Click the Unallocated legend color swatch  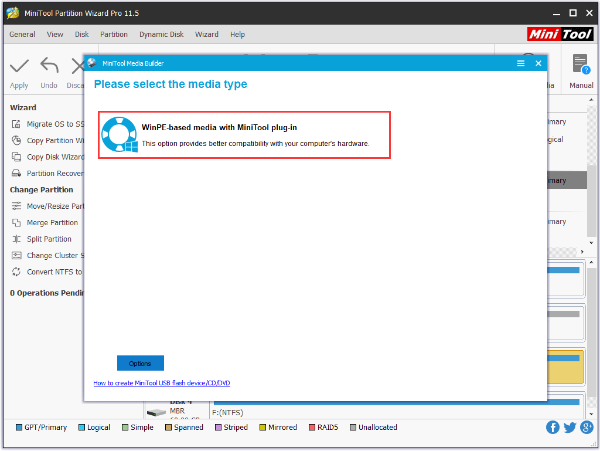click(x=353, y=428)
